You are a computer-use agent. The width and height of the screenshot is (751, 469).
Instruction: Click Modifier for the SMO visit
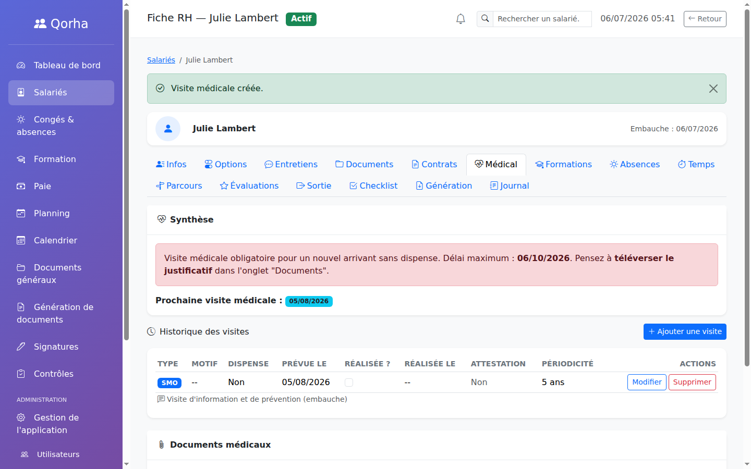(x=647, y=382)
